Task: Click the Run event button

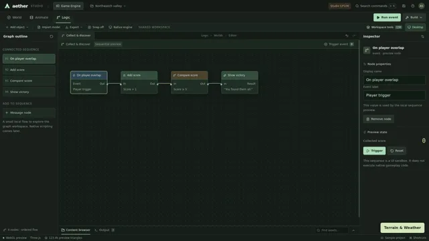Action: (387, 17)
